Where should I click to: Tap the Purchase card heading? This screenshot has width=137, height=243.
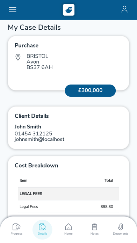point(27,45)
